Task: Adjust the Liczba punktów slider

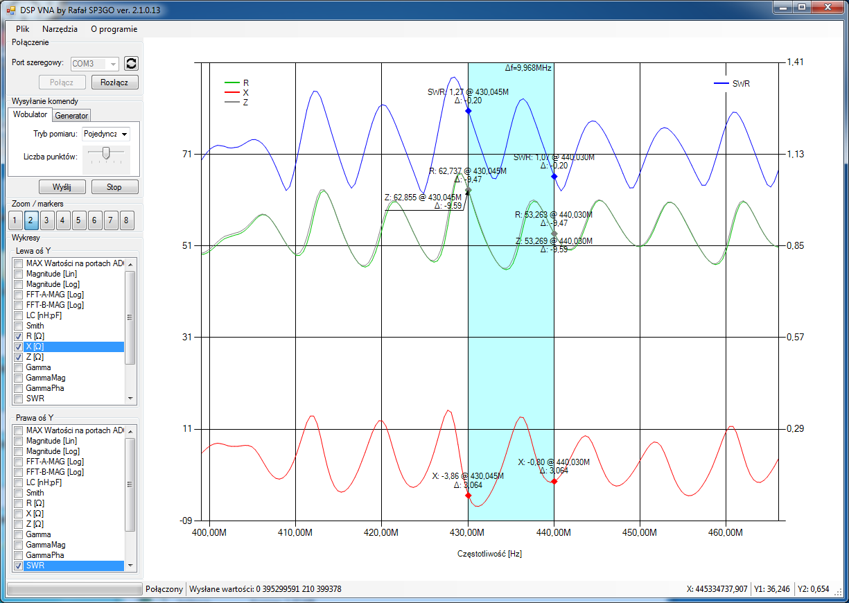Action: coord(105,154)
